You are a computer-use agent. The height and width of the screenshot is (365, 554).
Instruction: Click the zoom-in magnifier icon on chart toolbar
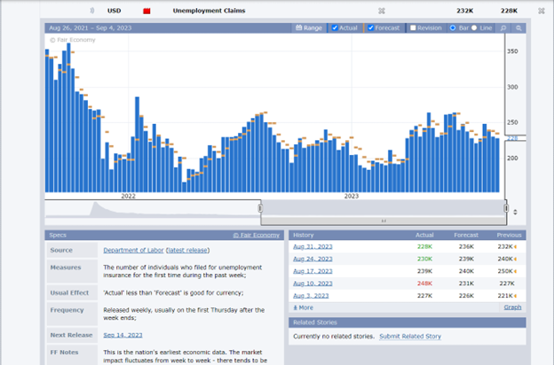tap(503, 27)
